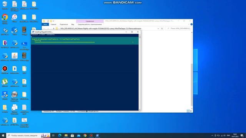Switch Explorer to details view
Viewport: 246px width, 138px height.
click(x=188, y=111)
